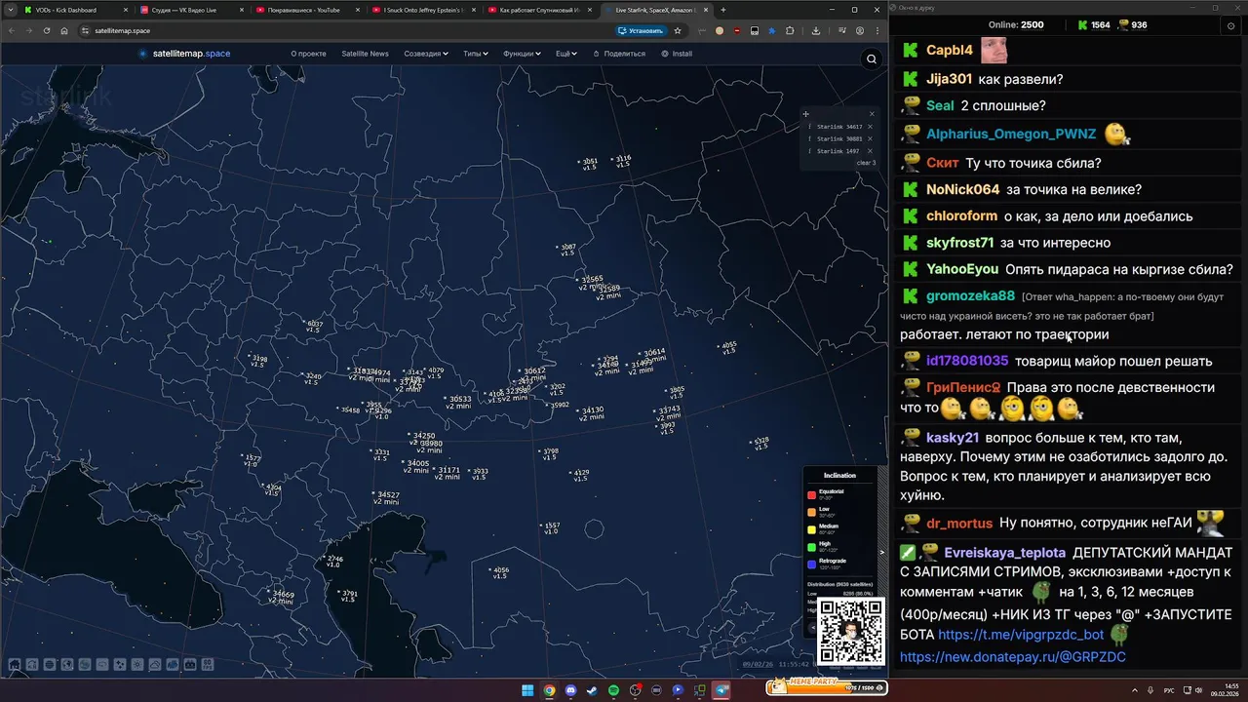Open the search magnifier on satellitemap
The height and width of the screenshot is (702, 1248).
(872, 59)
